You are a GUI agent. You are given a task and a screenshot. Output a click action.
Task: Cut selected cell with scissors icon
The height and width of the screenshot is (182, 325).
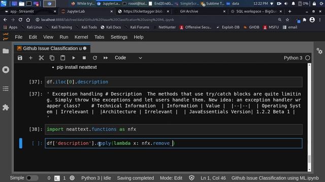pos(41,58)
